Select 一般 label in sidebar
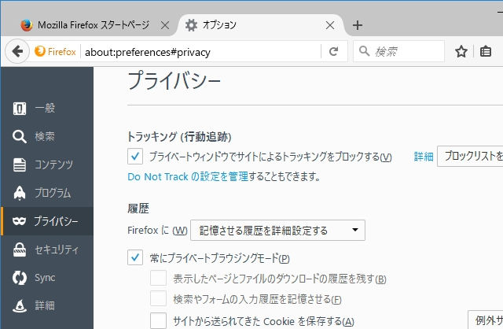The width and height of the screenshot is (503, 329). pyautogui.click(x=45, y=109)
